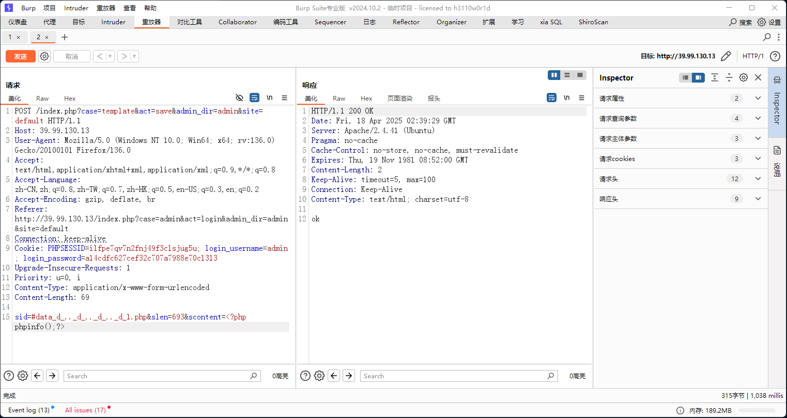Open send options gear next to 发送
Image resolution: width=787 pixels, height=418 pixels.
[x=44, y=56]
